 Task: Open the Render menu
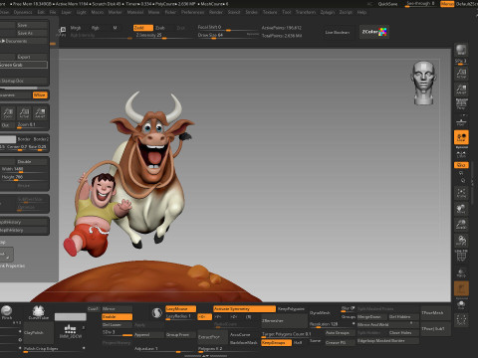click(216, 12)
